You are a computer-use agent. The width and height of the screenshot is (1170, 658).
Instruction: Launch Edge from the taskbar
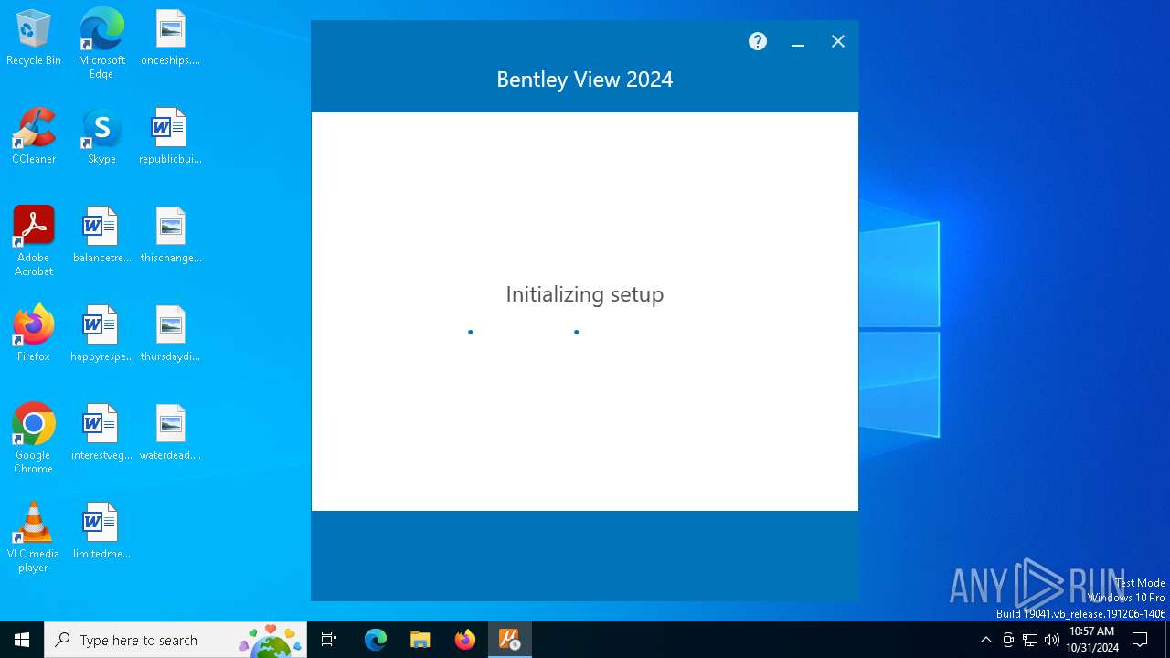tap(376, 640)
